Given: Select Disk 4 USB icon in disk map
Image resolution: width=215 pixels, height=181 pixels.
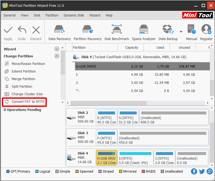Looking at the screenshot, I should 71,158.
